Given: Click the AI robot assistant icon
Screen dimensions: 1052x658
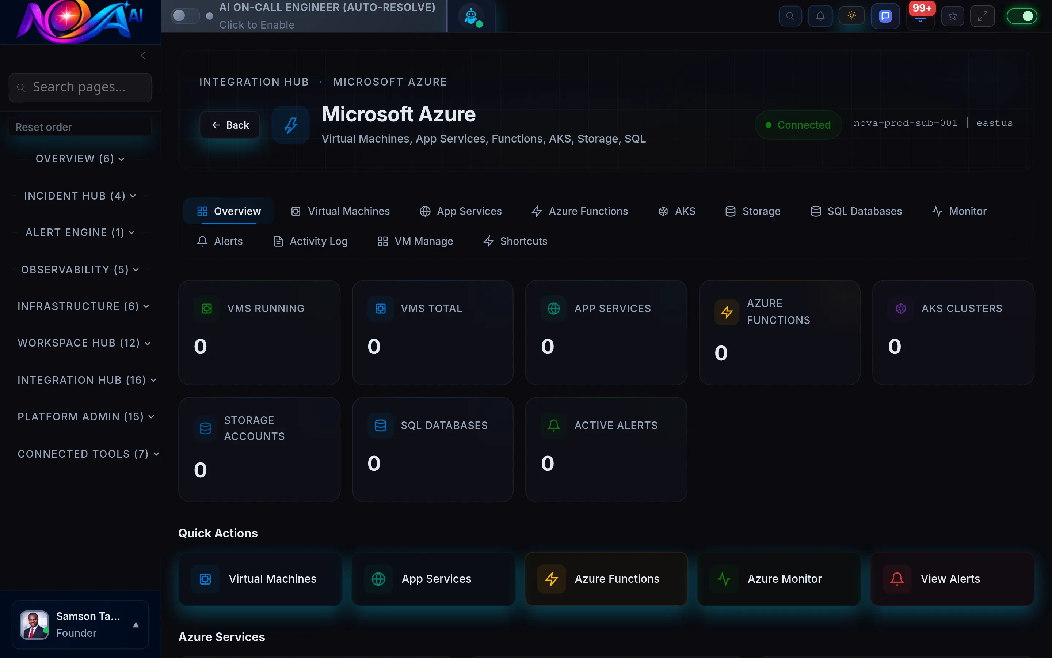Looking at the screenshot, I should pos(471,16).
